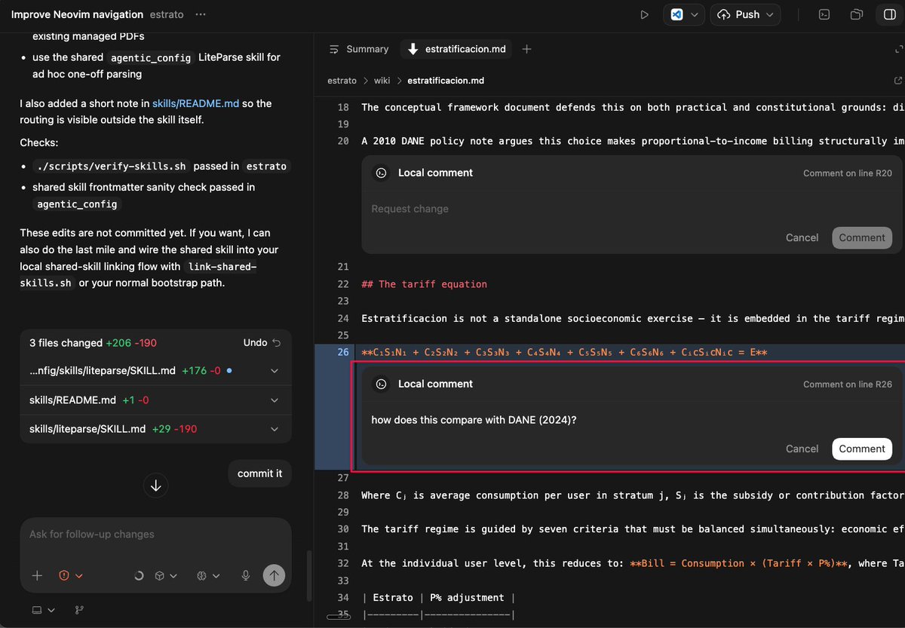Viewport: 905px width, 628px height.
Task: Cancel the comment on line R20
Action: 802,237
